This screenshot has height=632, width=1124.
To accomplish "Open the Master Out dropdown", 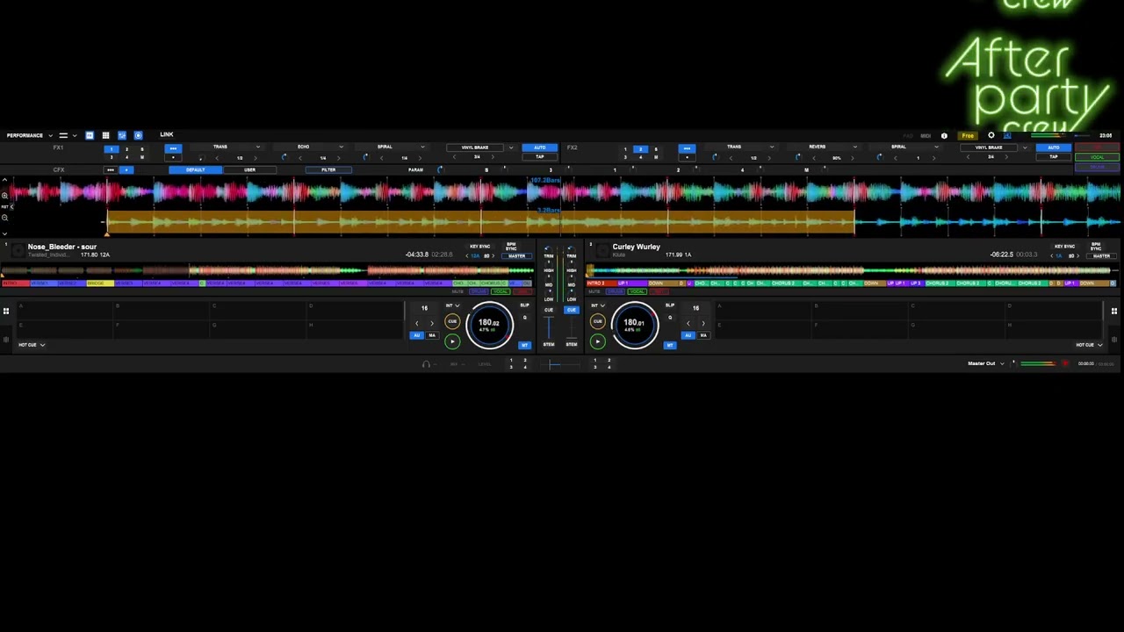I will pyautogui.click(x=986, y=363).
